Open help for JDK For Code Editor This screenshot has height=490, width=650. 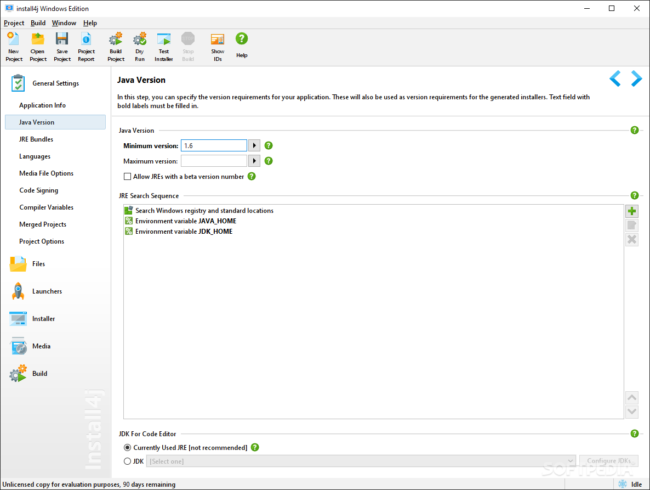point(635,433)
